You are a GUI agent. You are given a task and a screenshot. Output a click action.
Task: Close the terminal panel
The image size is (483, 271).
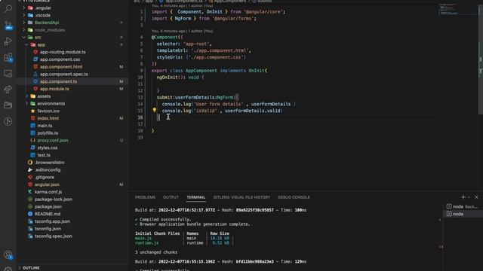tap(476, 197)
